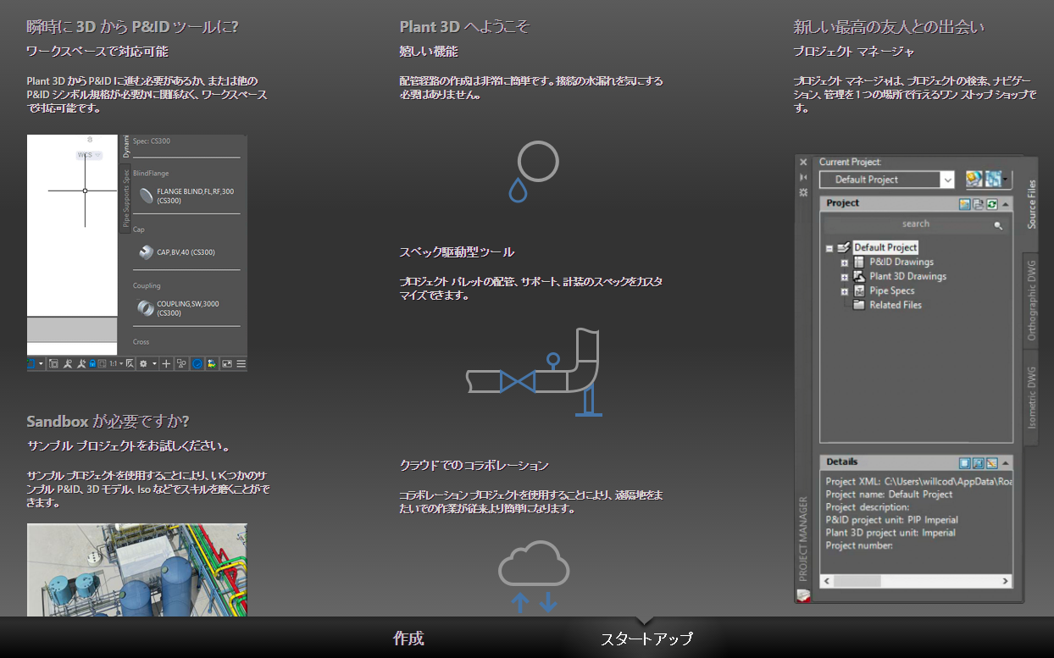Toggle the blue lock icon in status bar
Viewport: 1054px width, 658px height.
point(92,364)
